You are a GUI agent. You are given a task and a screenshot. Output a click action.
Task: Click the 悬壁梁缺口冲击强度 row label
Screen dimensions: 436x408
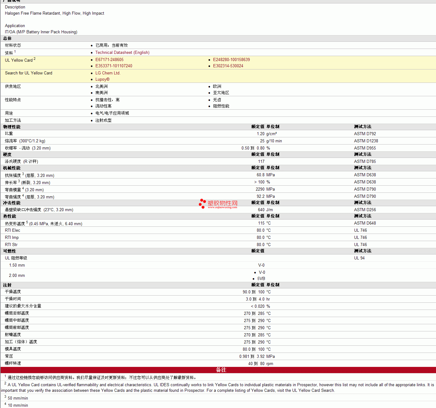tap(39, 210)
